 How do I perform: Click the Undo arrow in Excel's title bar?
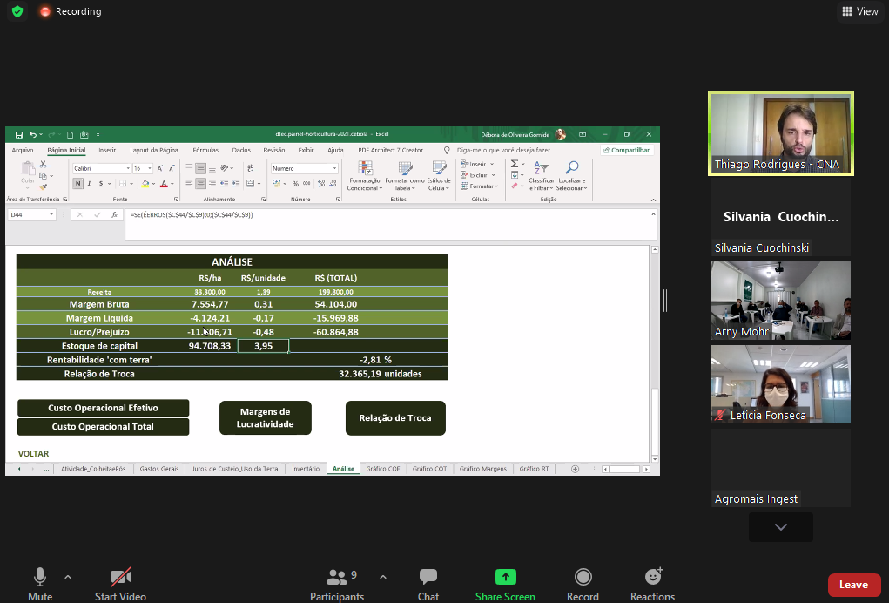[x=33, y=134]
